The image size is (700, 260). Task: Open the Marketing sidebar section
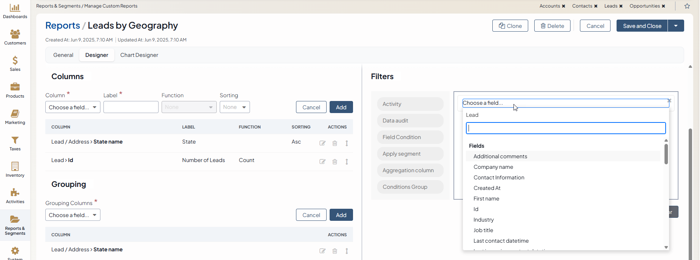click(15, 114)
